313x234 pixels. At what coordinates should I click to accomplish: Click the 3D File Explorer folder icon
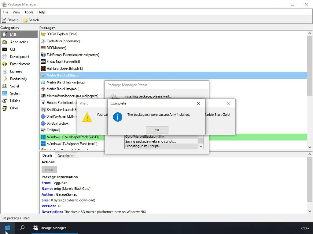[43, 34]
